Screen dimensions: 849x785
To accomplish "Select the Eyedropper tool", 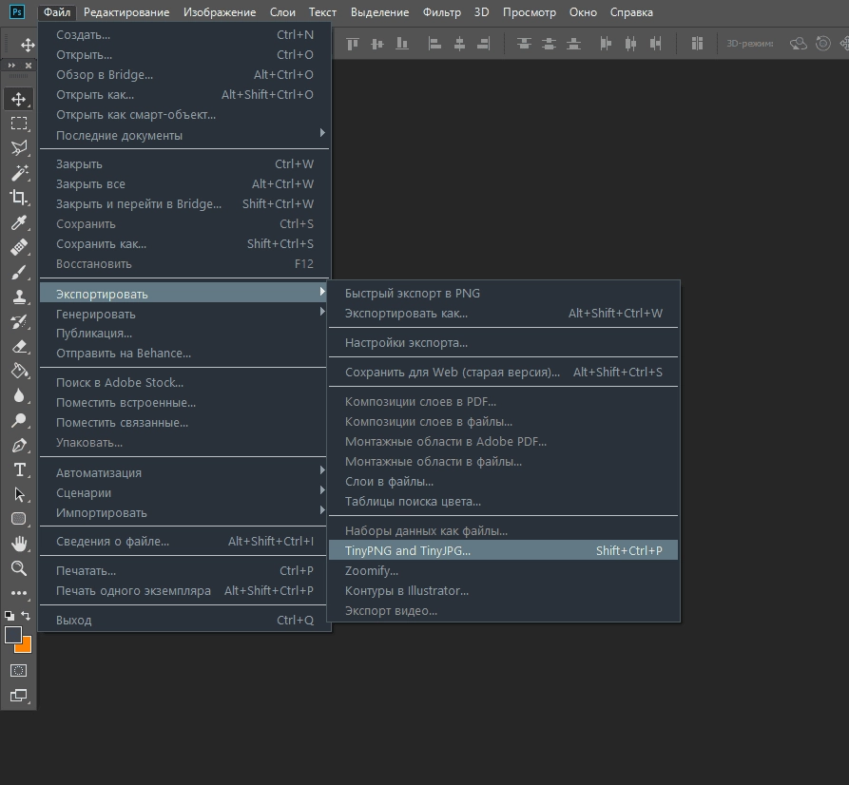I will click(x=19, y=222).
